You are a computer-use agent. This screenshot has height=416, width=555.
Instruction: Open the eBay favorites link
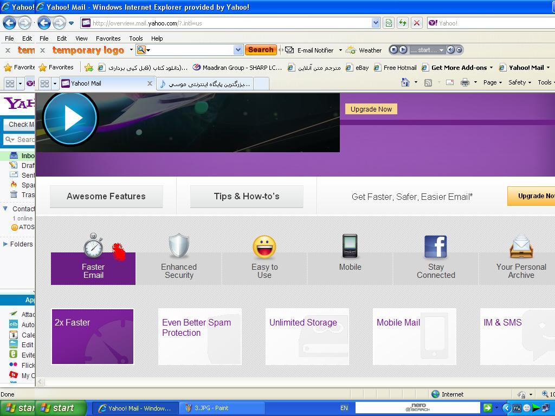click(x=358, y=68)
